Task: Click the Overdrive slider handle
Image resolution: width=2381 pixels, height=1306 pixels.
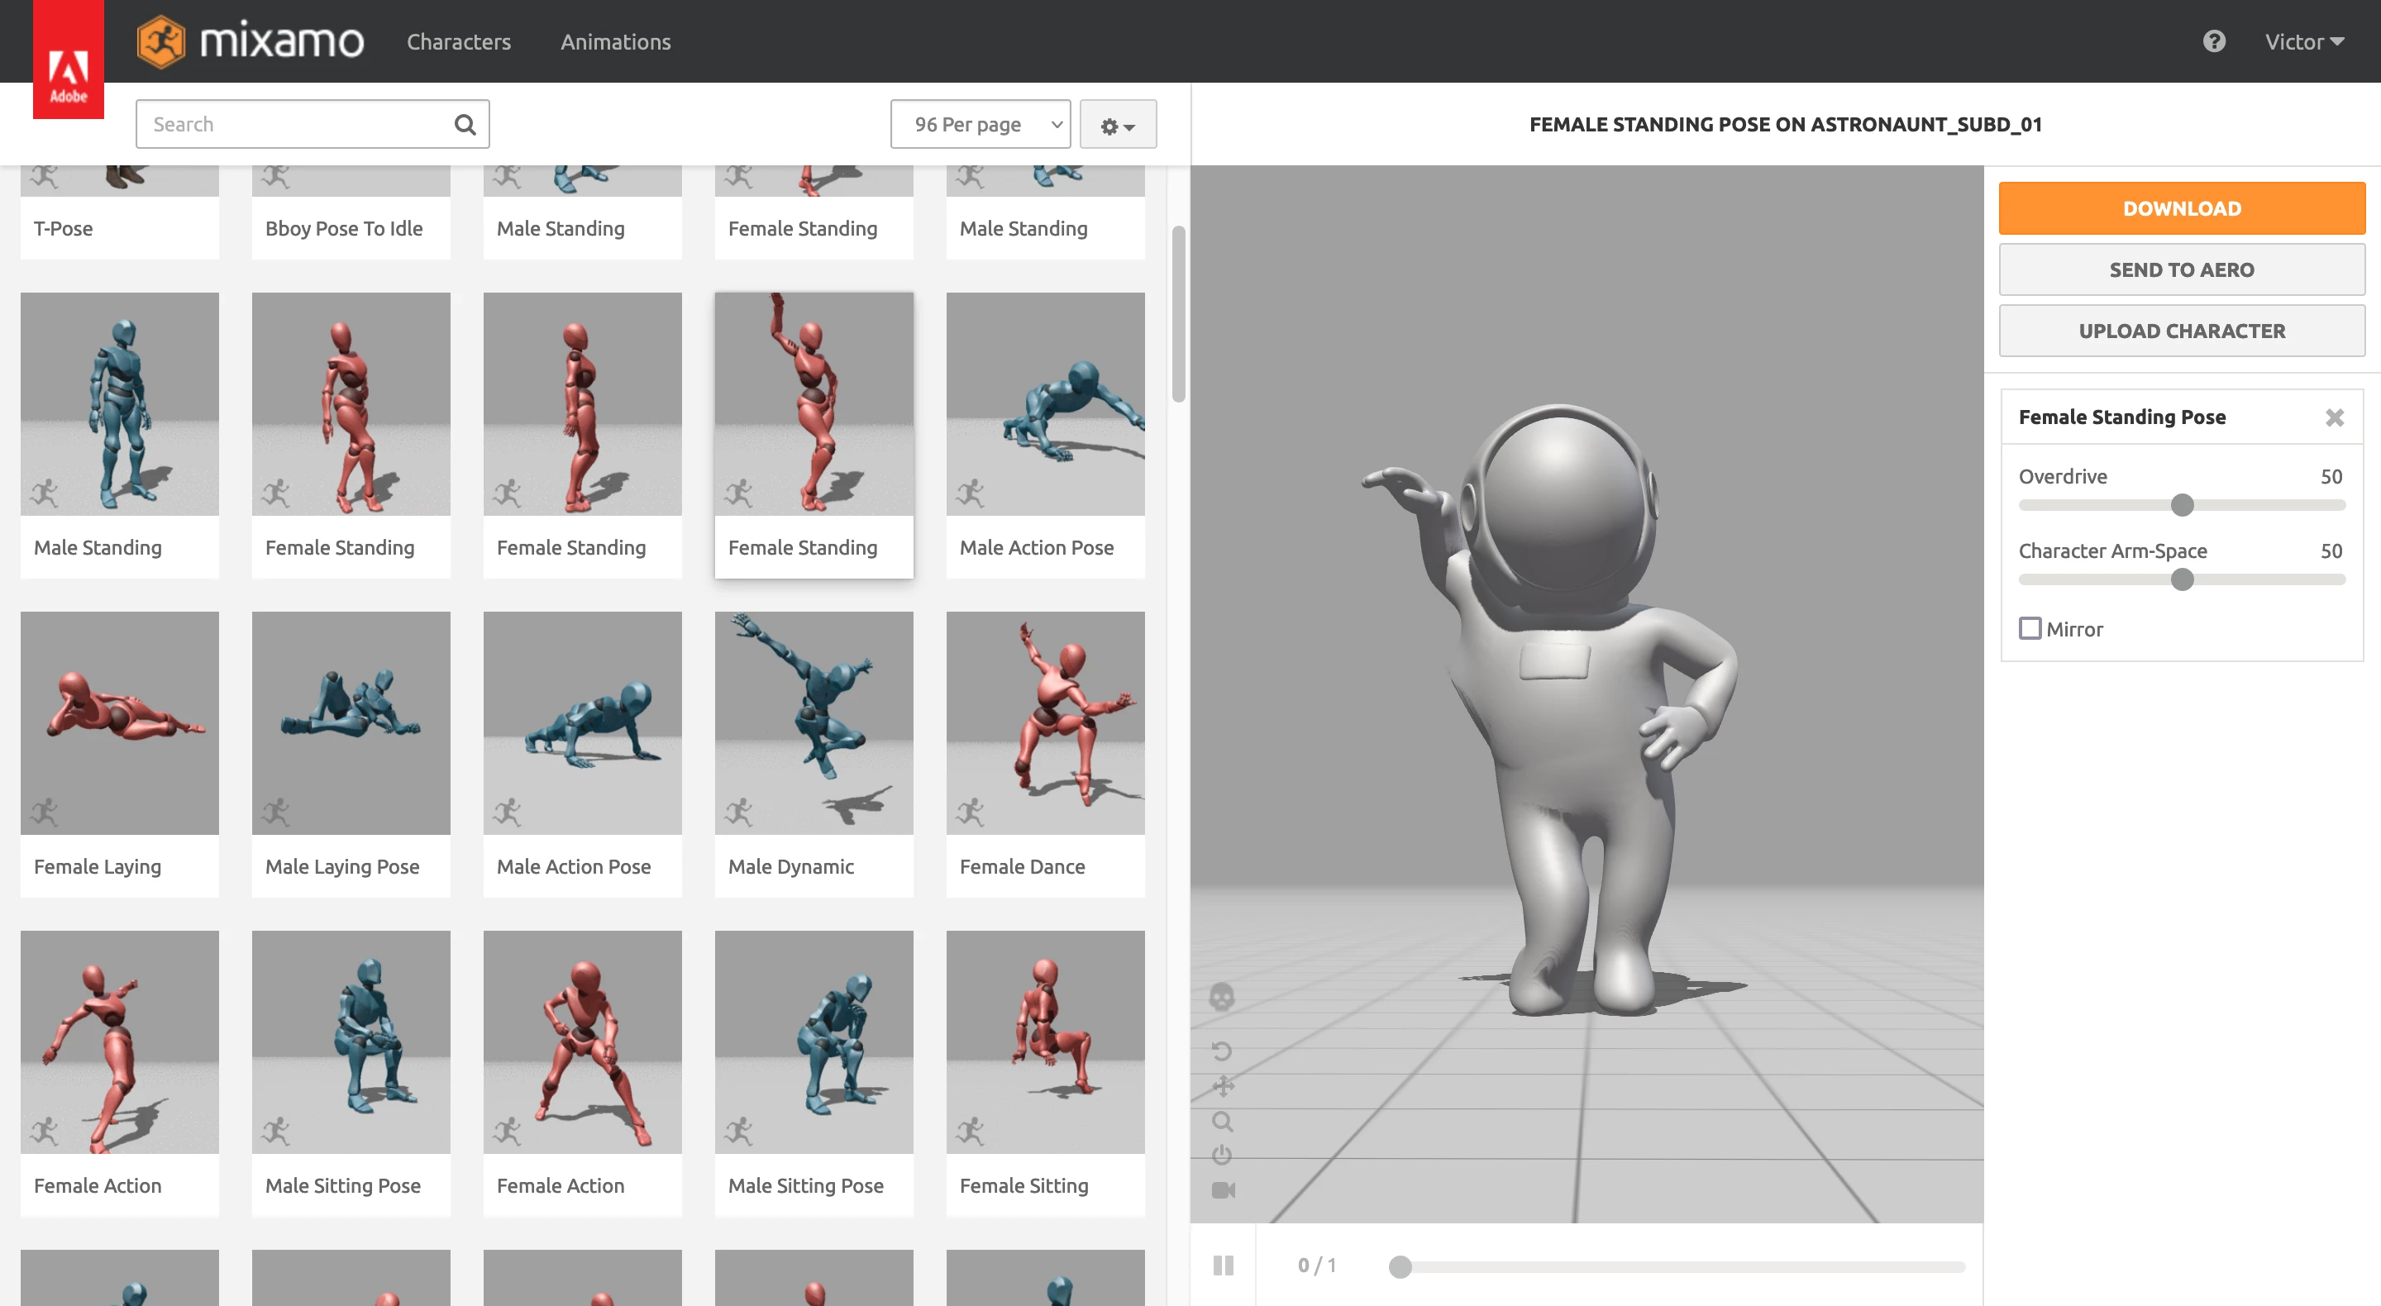Action: coord(2182,505)
